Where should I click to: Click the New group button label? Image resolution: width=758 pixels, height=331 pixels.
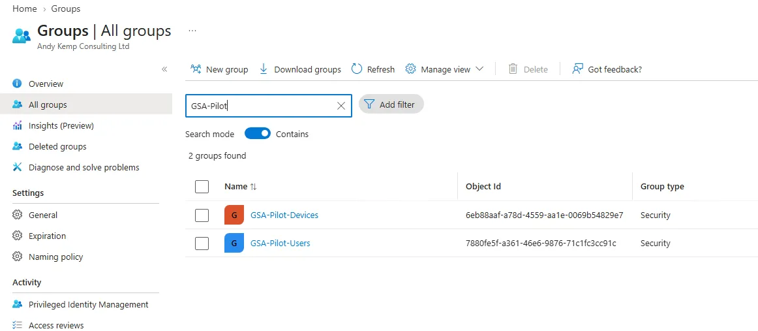click(227, 69)
